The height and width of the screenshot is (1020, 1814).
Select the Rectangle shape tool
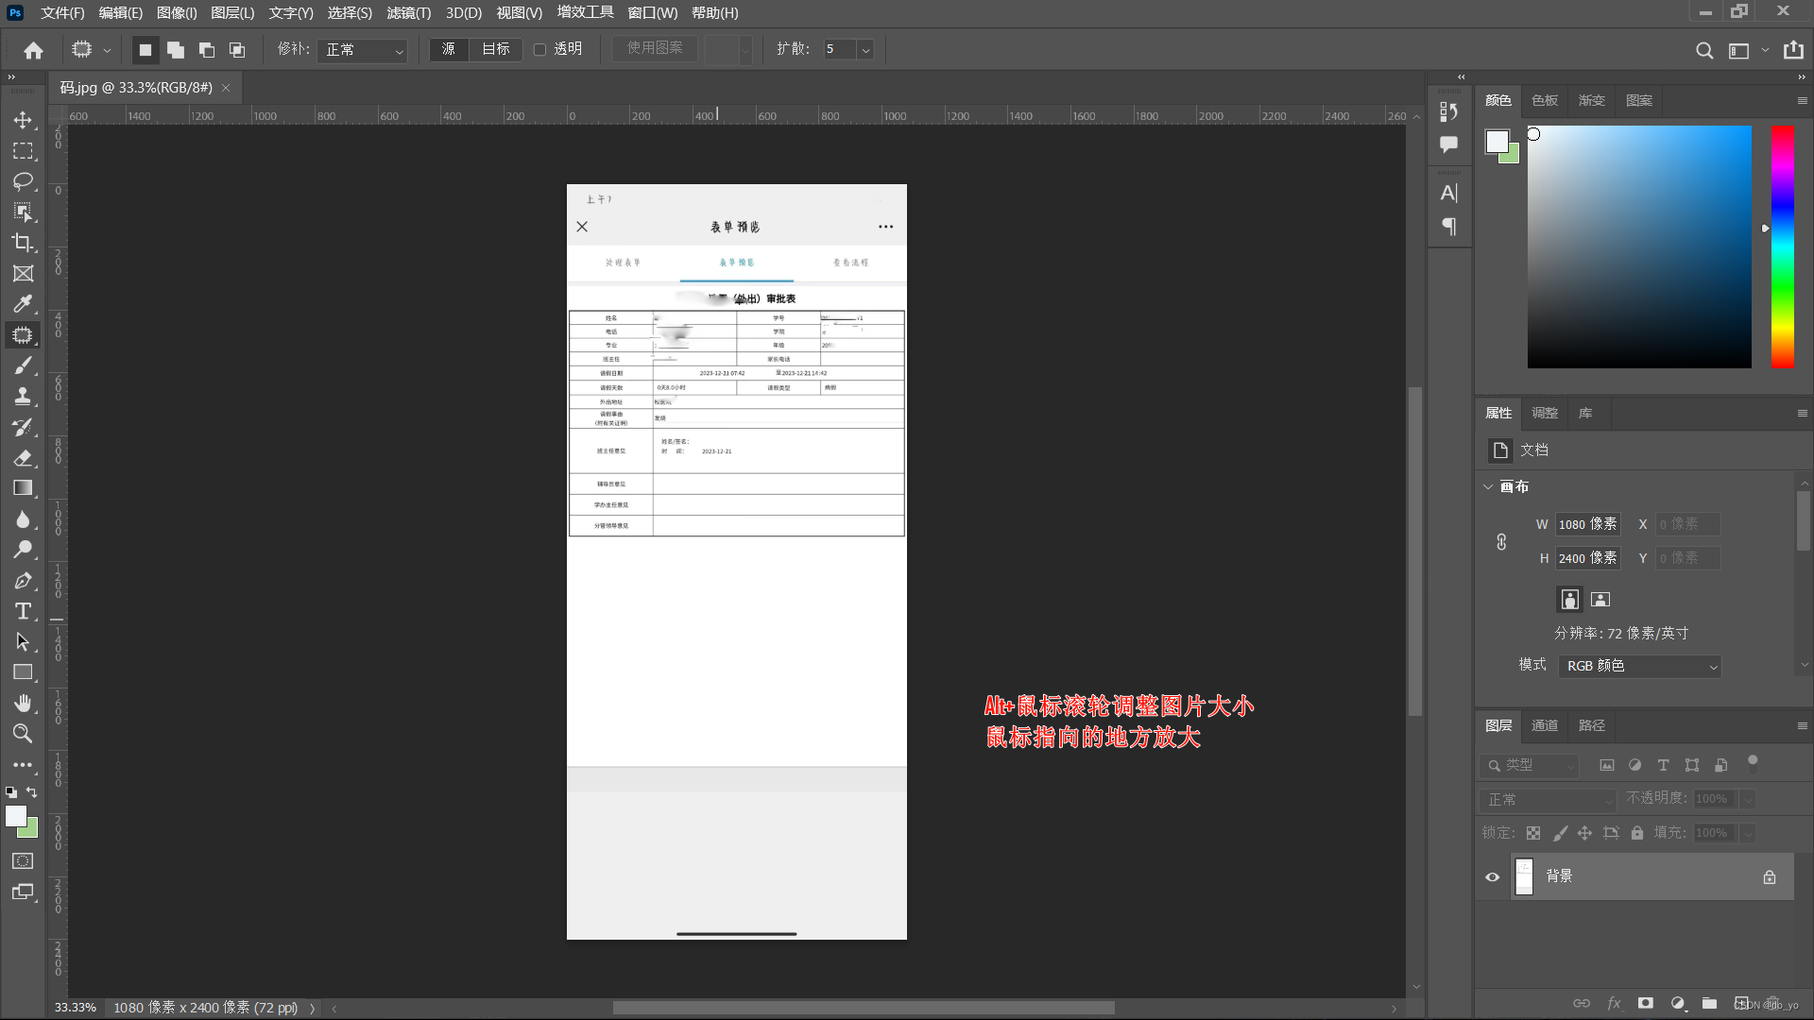click(23, 672)
